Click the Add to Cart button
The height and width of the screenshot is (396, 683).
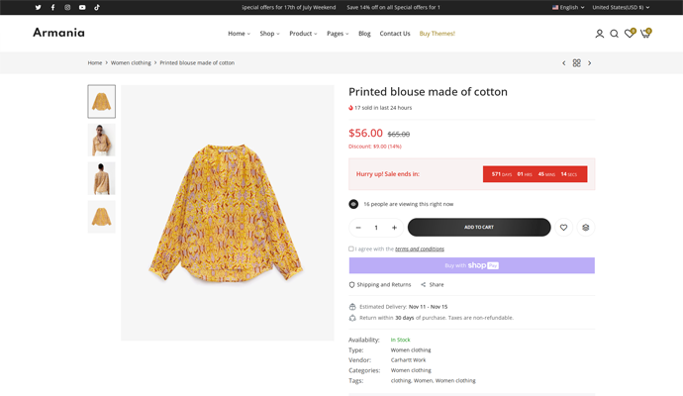pos(479,228)
